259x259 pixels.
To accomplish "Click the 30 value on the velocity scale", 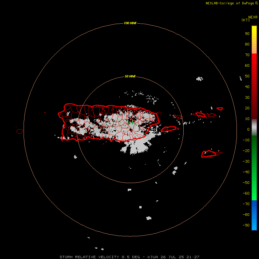I will (247, 98).
